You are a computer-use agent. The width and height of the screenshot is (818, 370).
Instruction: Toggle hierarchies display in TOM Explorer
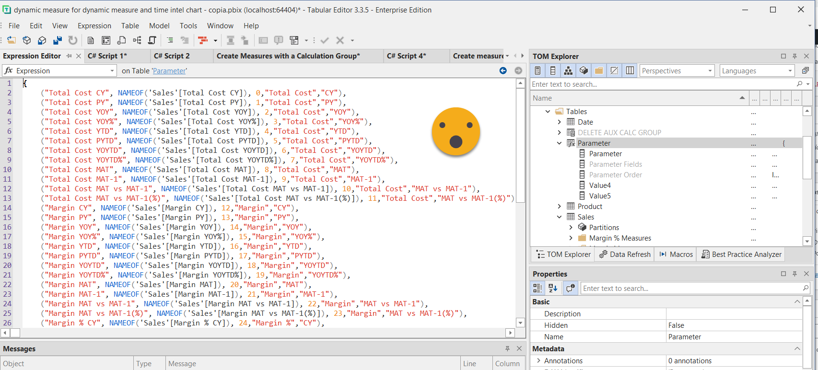point(568,70)
